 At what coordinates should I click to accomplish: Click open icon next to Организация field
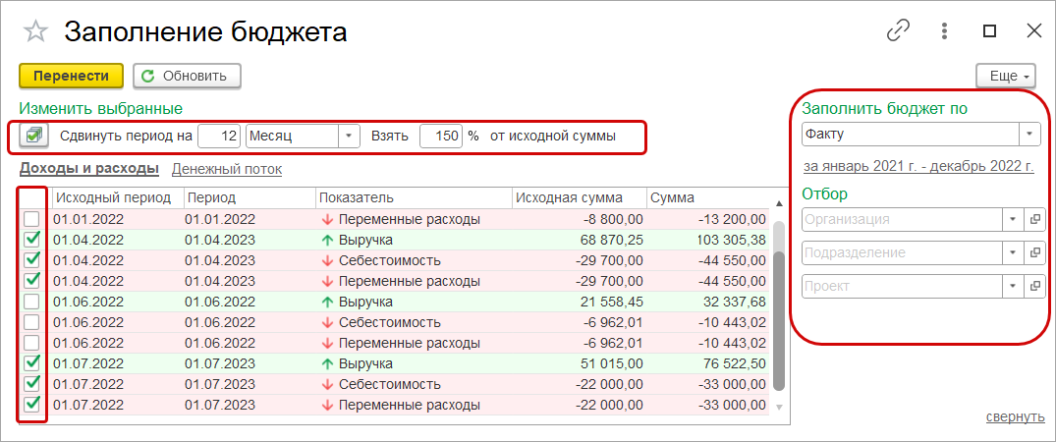pos(1033,219)
